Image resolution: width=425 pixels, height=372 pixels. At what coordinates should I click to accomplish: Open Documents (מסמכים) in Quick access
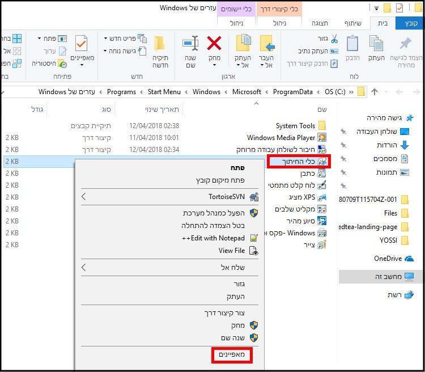coord(390,159)
